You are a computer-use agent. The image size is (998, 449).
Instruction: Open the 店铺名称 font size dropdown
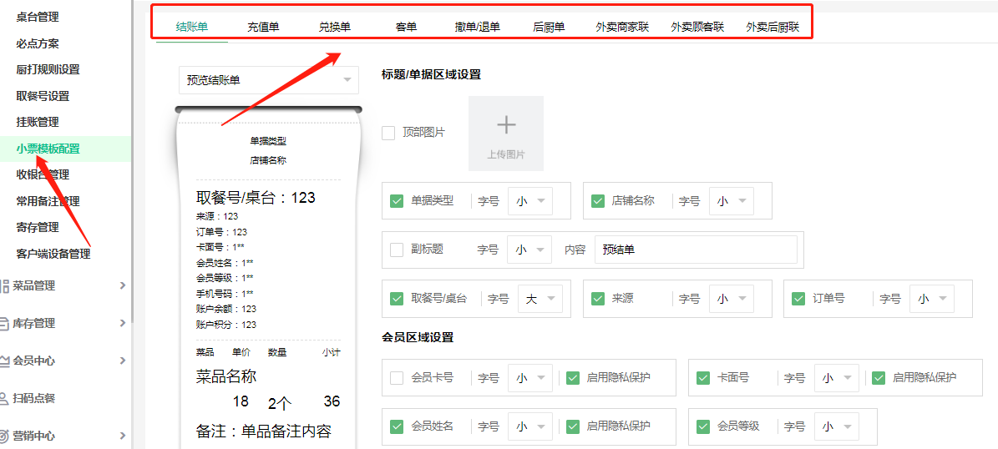coord(731,201)
